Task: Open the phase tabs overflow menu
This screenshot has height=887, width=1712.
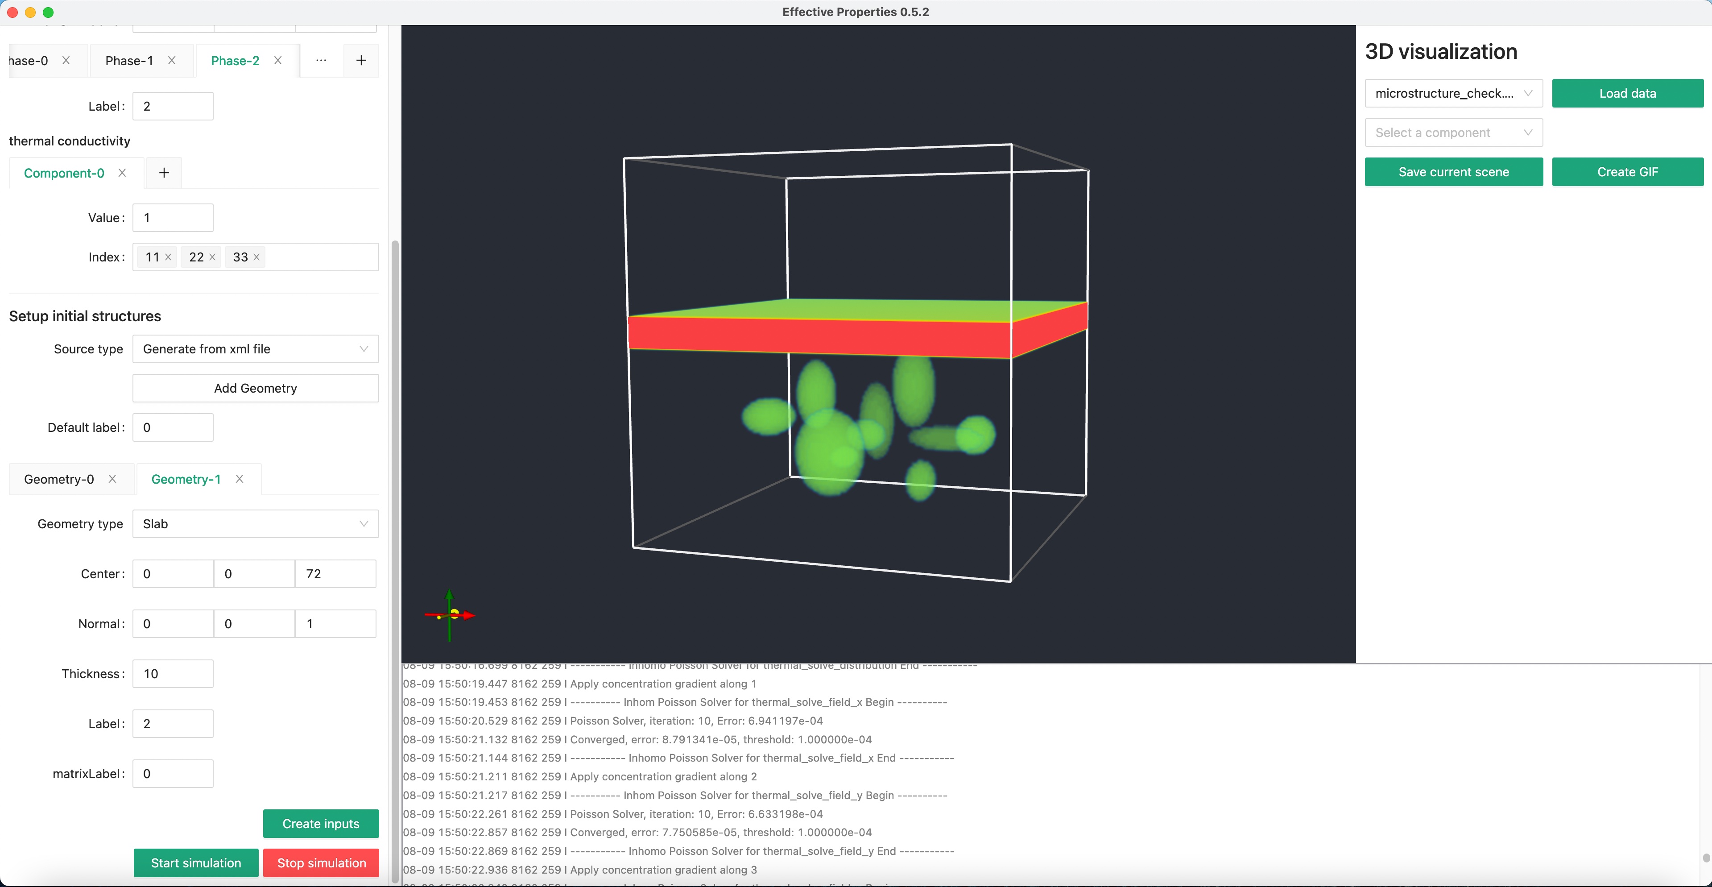Action: click(321, 61)
